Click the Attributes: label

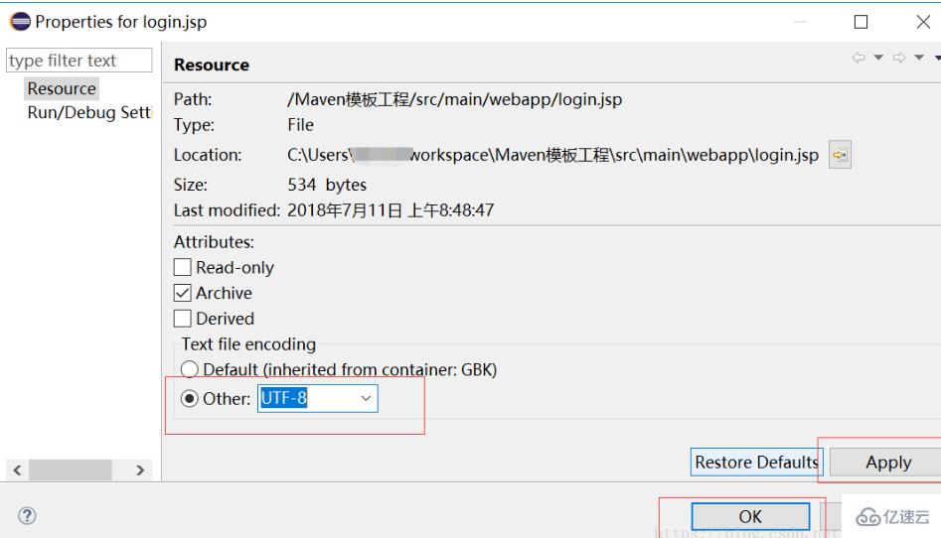click(x=214, y=242)
